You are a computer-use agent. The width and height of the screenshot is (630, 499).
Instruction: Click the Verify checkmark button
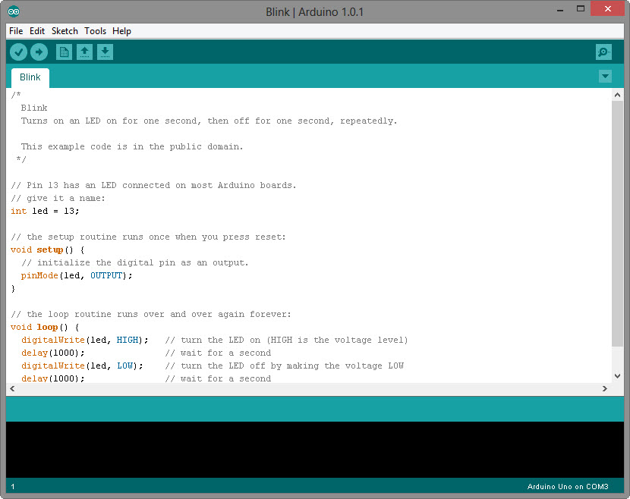18,52
